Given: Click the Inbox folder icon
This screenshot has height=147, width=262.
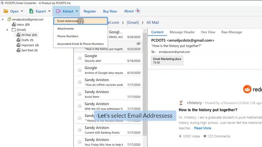Looking at the screenshot, I should point(14,24).
